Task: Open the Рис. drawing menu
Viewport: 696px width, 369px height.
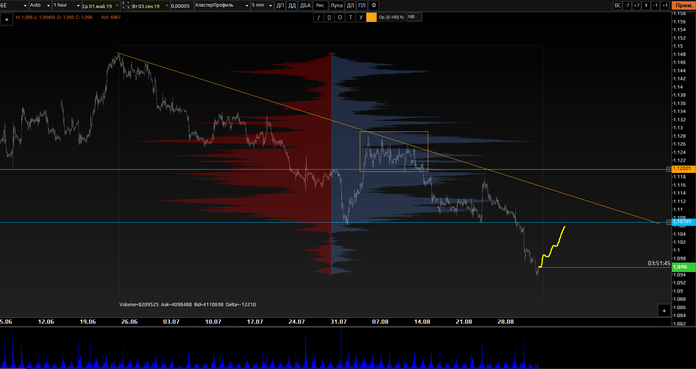Action: 320,5
